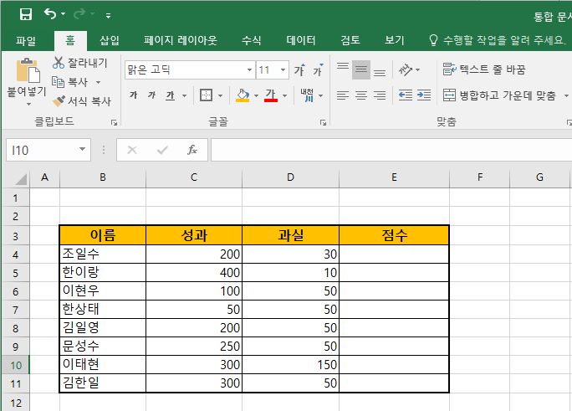The width and height of the screenshot is (572, 411).
Task: Open the font size 11 dropdown
Action: tap(283, 69)
